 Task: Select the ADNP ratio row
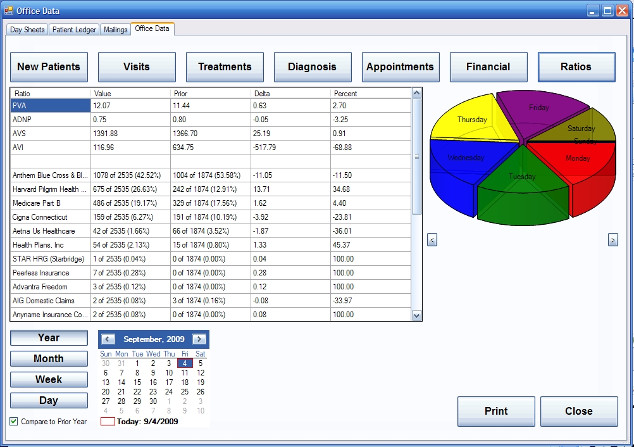coord(211,119)
